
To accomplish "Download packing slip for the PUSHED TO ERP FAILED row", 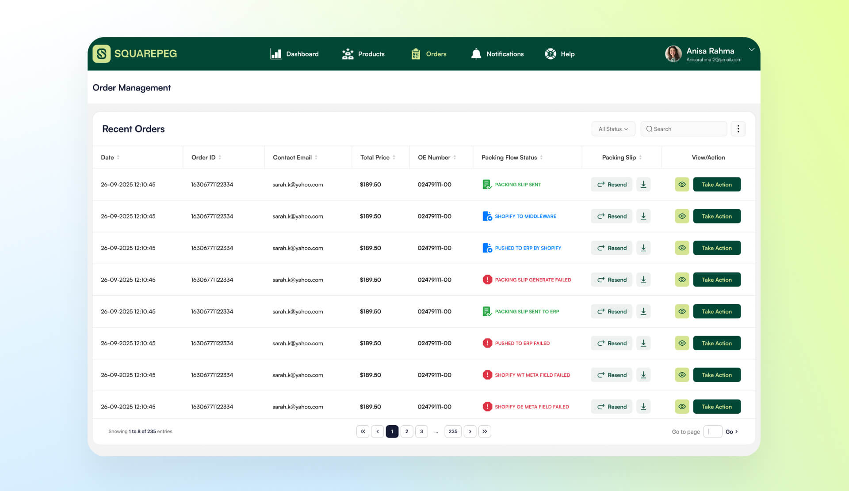I will (x=643, y=343).
